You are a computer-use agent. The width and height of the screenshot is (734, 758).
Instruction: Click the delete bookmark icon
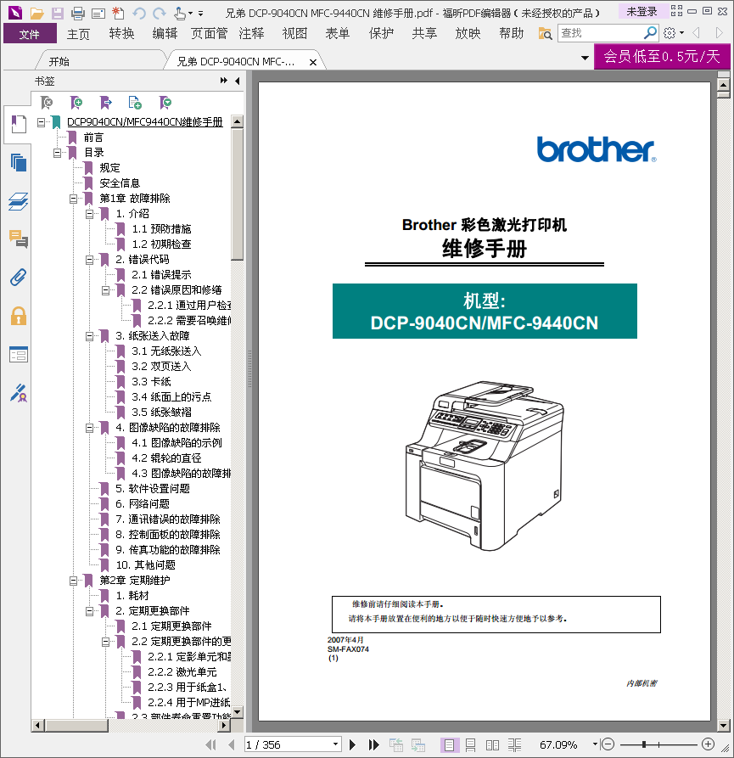tap(47, 103)
